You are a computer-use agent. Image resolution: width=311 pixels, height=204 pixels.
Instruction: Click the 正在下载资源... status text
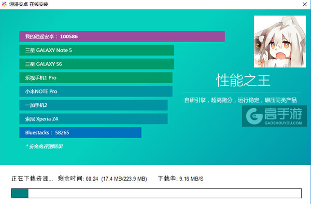tap(32, 179)
